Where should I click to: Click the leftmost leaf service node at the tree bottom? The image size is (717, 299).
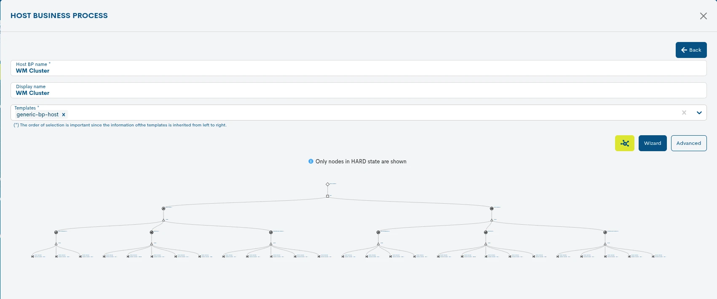point(32,256)
